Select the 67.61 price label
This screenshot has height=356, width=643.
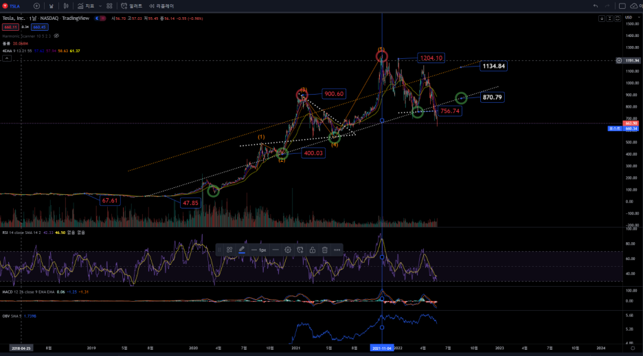coord(110,201)
